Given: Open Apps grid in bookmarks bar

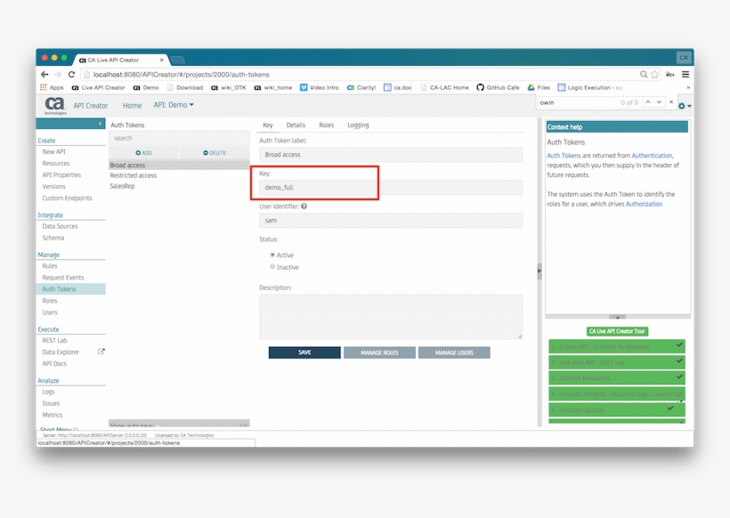Looking at the screenshot, I should point(52,87).
